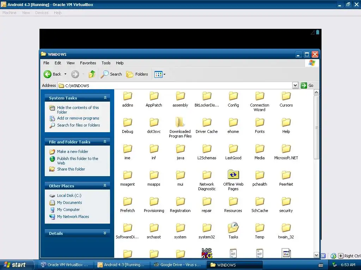This screenshot has width=361, height=270.
Task: Expand the Details panel
Action: [x=105, y=233]
